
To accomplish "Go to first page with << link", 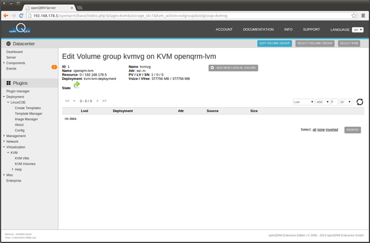I will tap(67, 101).
